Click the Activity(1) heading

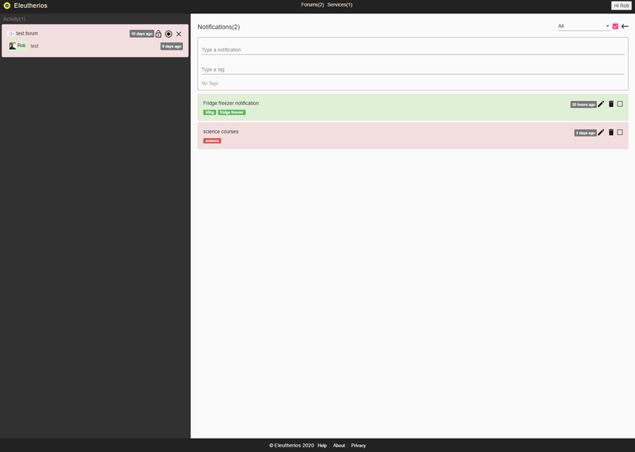click(14, 19)
